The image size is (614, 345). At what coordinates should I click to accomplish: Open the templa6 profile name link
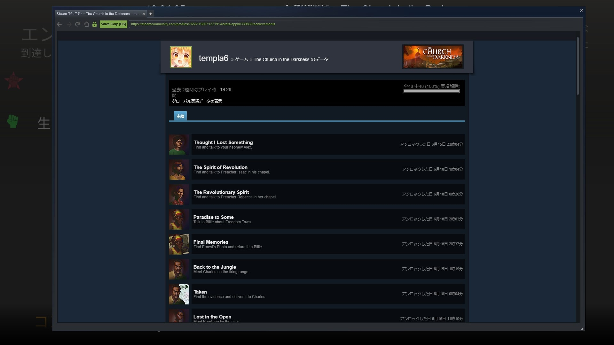click(x=213, y=58)
